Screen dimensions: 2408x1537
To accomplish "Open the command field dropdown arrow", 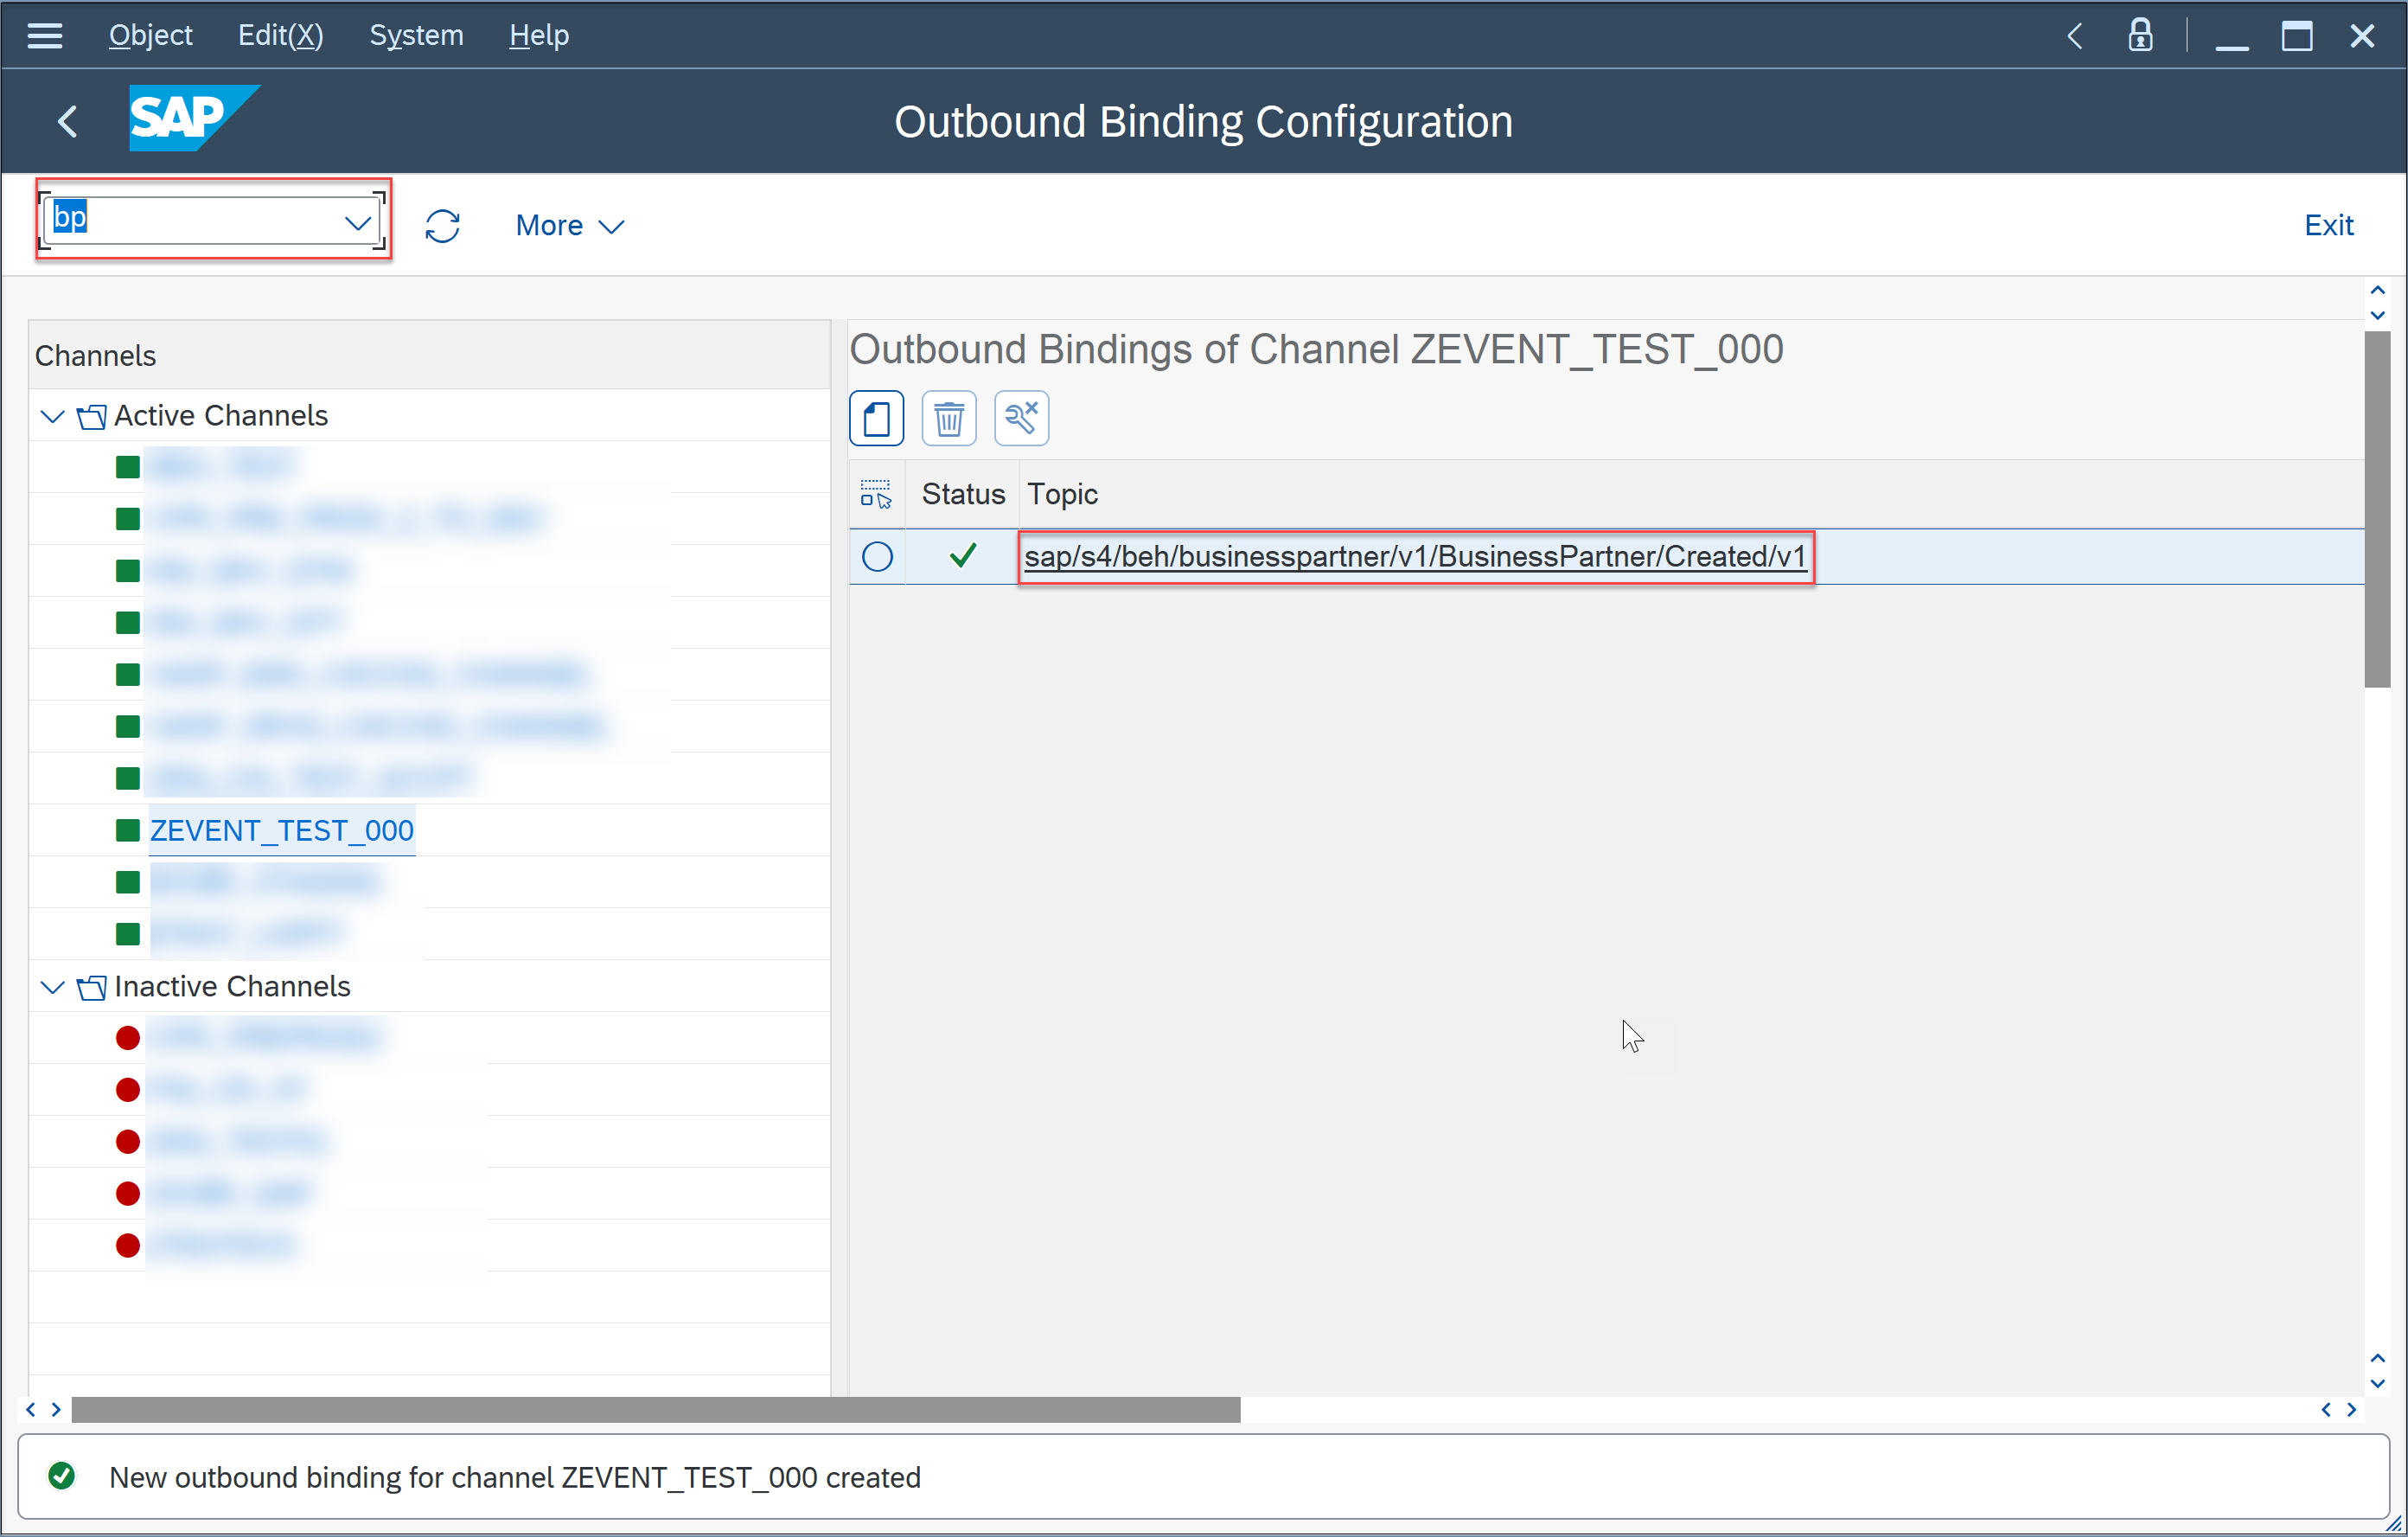I will coord(358,222).
